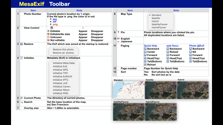Select Initialize GPS from the Initialize menu
Viewport: 223px width, 125px height.
60,70
